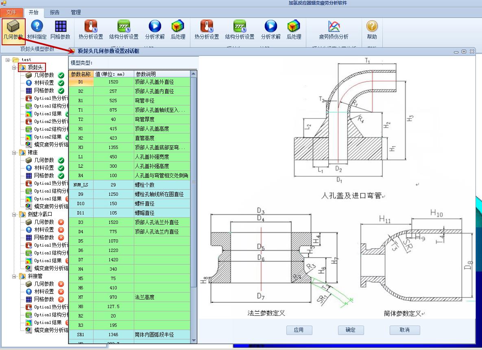Open 疲劳损伤分析 tool
Screen dimensions: 482x350
coord(334,31)
